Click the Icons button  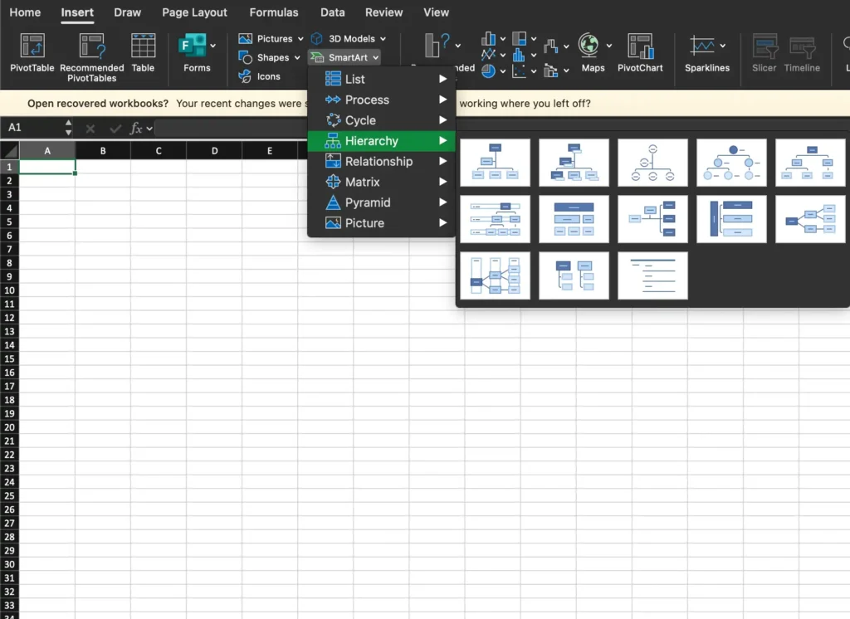[260, 76]
